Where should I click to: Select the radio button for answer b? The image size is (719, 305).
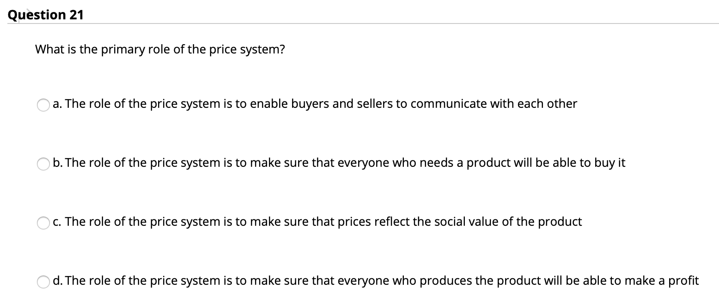point(43,164)
